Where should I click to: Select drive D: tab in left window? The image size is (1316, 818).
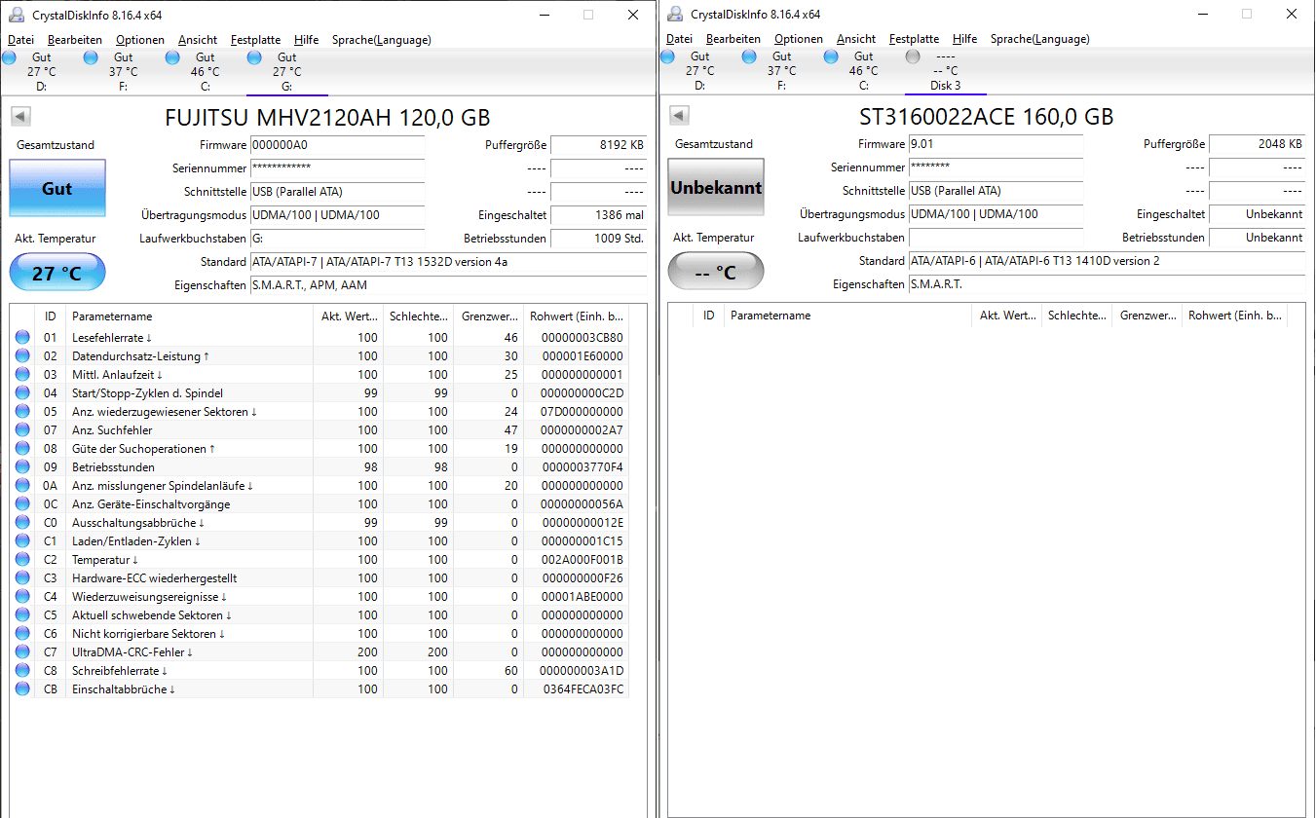(x=42, y=72)
